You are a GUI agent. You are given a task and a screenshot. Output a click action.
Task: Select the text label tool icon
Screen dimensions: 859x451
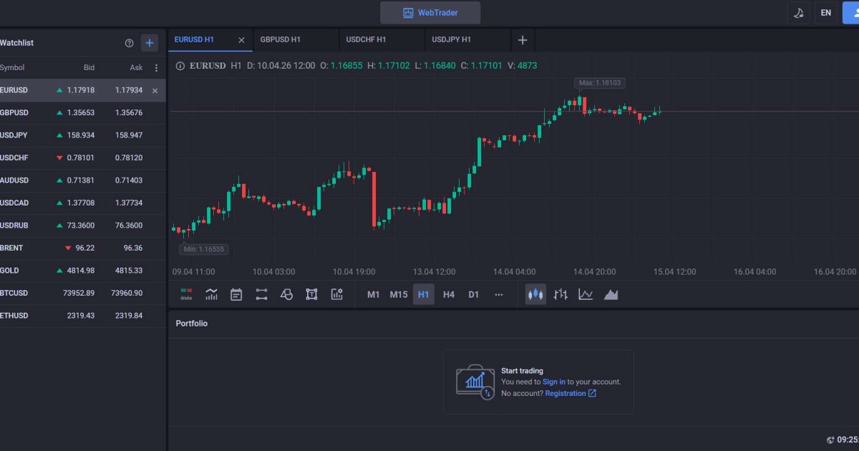311,294
